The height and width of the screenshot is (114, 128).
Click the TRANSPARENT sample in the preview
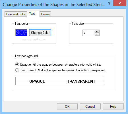coord(81,81)
